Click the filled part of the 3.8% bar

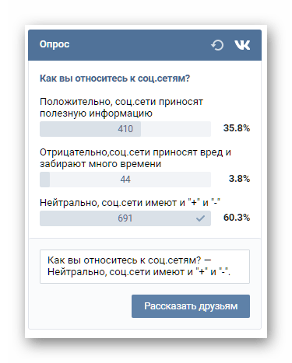click(x=44, y=180)
